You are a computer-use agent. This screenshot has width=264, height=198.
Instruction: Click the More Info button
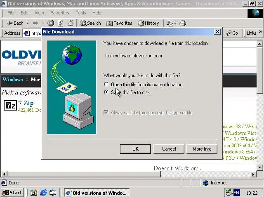click(x=202, y=149)
